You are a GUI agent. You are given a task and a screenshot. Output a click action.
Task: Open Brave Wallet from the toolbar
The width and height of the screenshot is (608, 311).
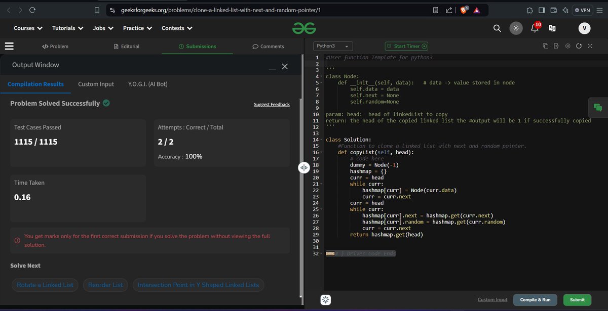coord(554,10)
